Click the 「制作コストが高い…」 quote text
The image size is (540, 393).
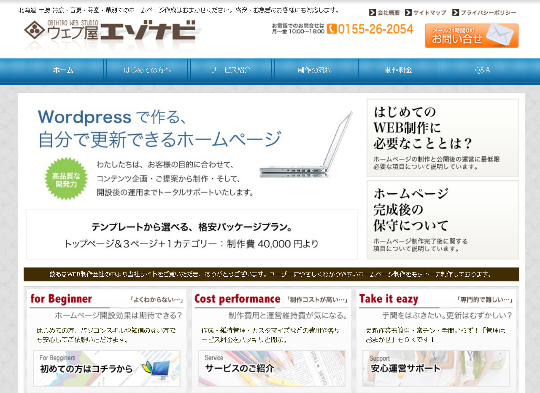[x=317, y=300]
